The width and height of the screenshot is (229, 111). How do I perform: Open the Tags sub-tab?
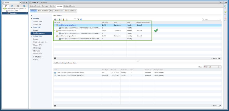52,11
